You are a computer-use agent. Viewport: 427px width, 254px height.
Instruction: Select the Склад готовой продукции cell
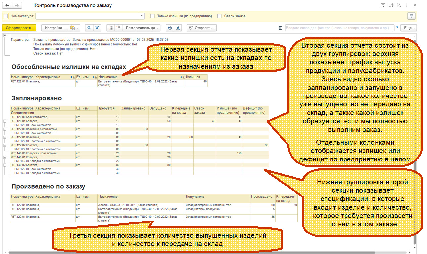tap(218, 211)
